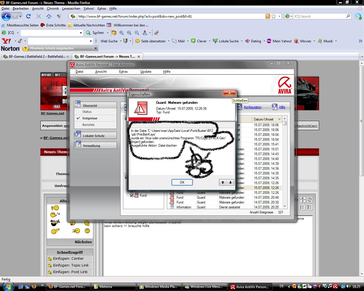This screenshot has width=364, height=291.
Task: Click the ICQ flower toolbar icon
Action: pos(4,33)
